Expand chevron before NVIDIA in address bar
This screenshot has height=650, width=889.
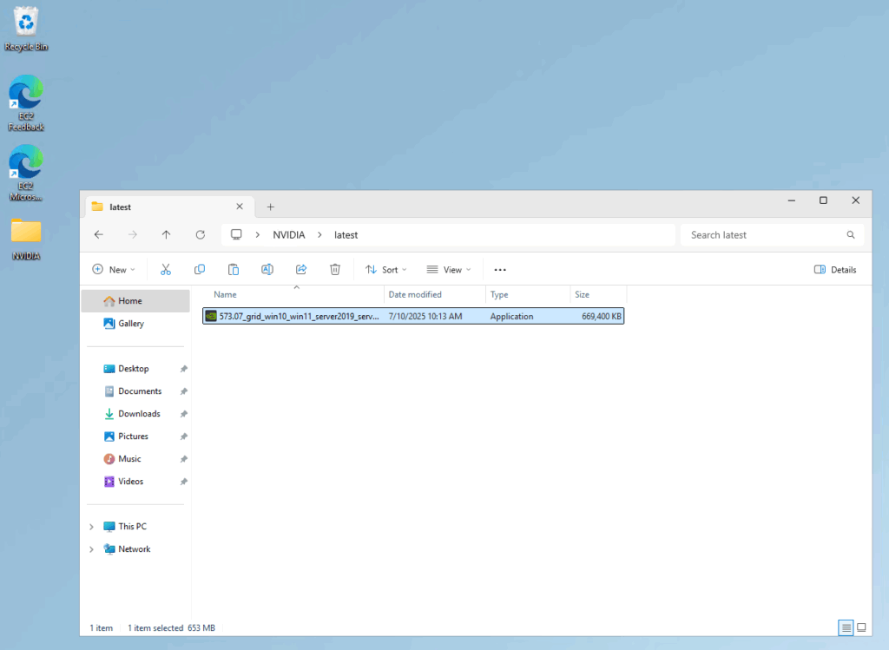(x=257, y=234)
